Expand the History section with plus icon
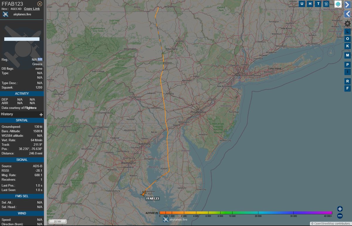 point(41,115)
